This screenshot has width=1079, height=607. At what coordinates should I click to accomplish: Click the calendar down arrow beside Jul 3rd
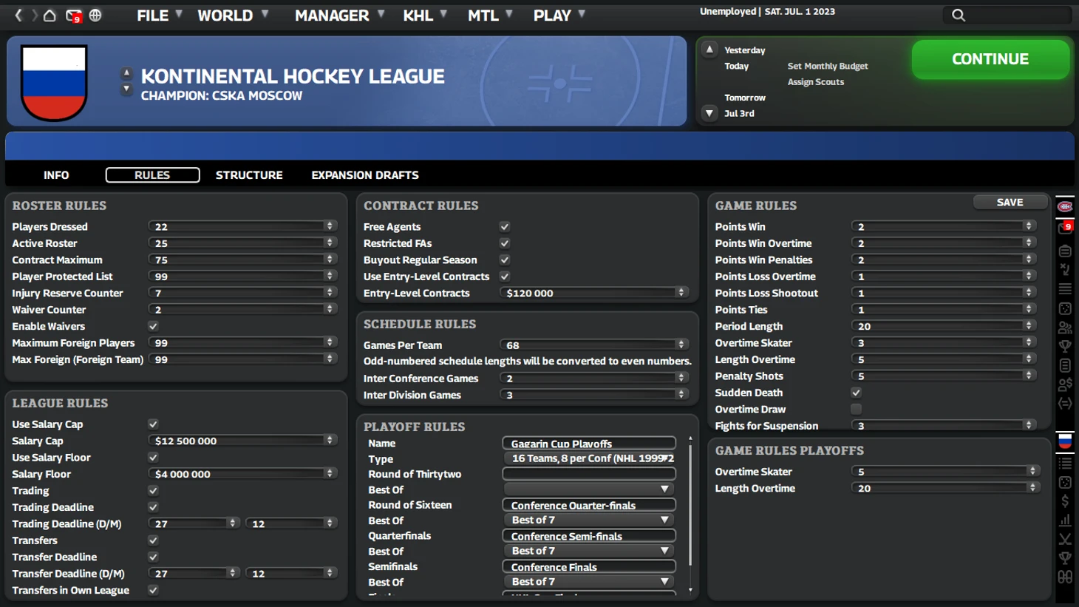[x=709, y=113]
